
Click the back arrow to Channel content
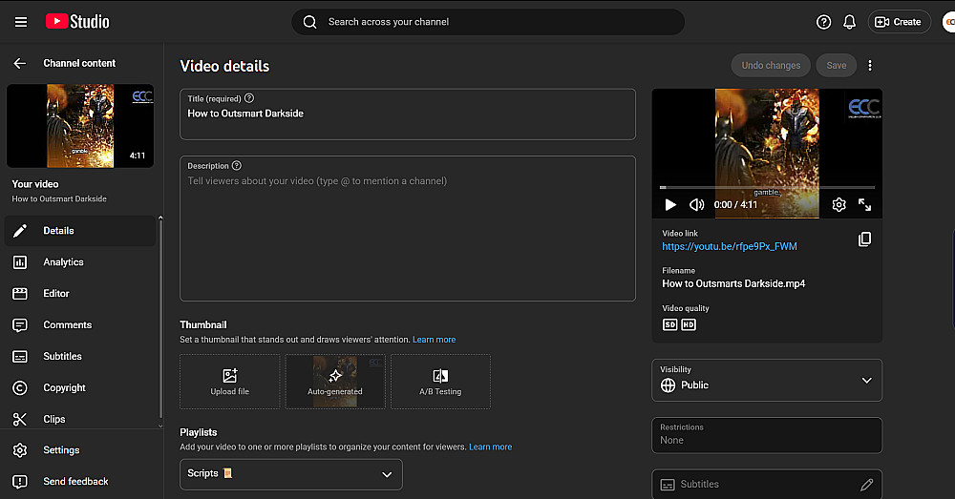click(x=20, y=63)
